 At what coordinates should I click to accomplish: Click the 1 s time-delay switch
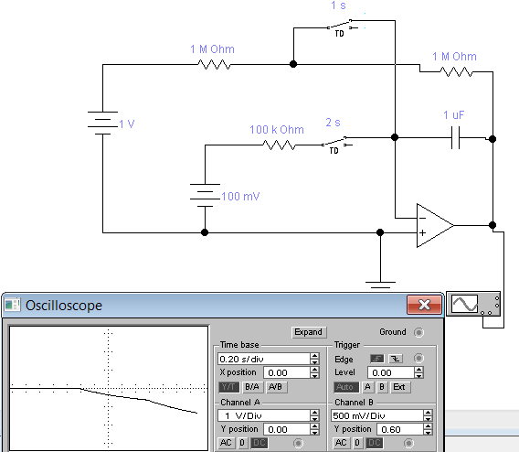[343, 27]
